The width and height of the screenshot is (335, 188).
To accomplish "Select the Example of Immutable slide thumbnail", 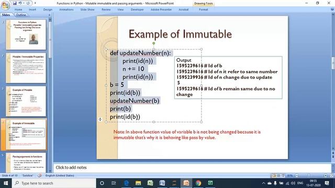I will coord(26,134).
